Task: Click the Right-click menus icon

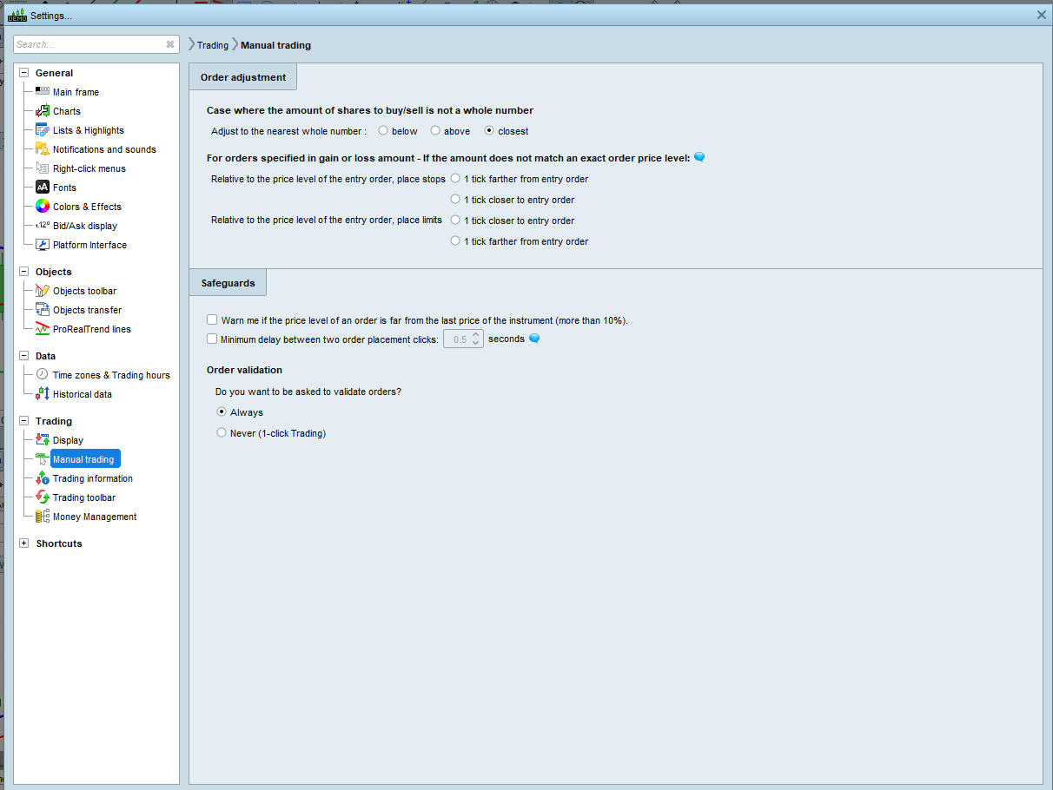Action: 43,168
